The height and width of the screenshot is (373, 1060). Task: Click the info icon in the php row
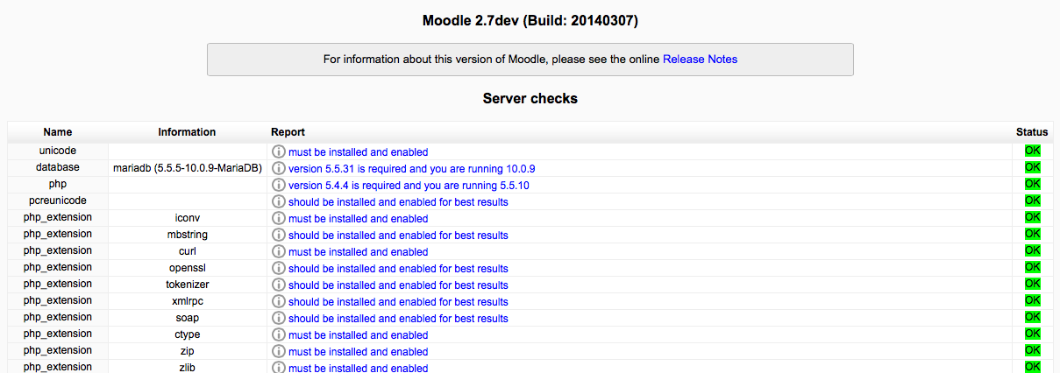[x=279, y=186]
